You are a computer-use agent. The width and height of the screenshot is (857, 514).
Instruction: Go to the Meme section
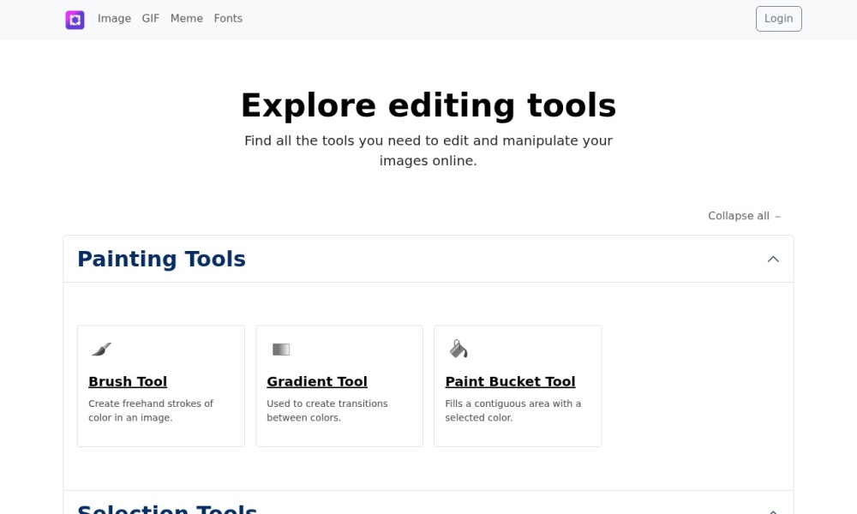187,19
